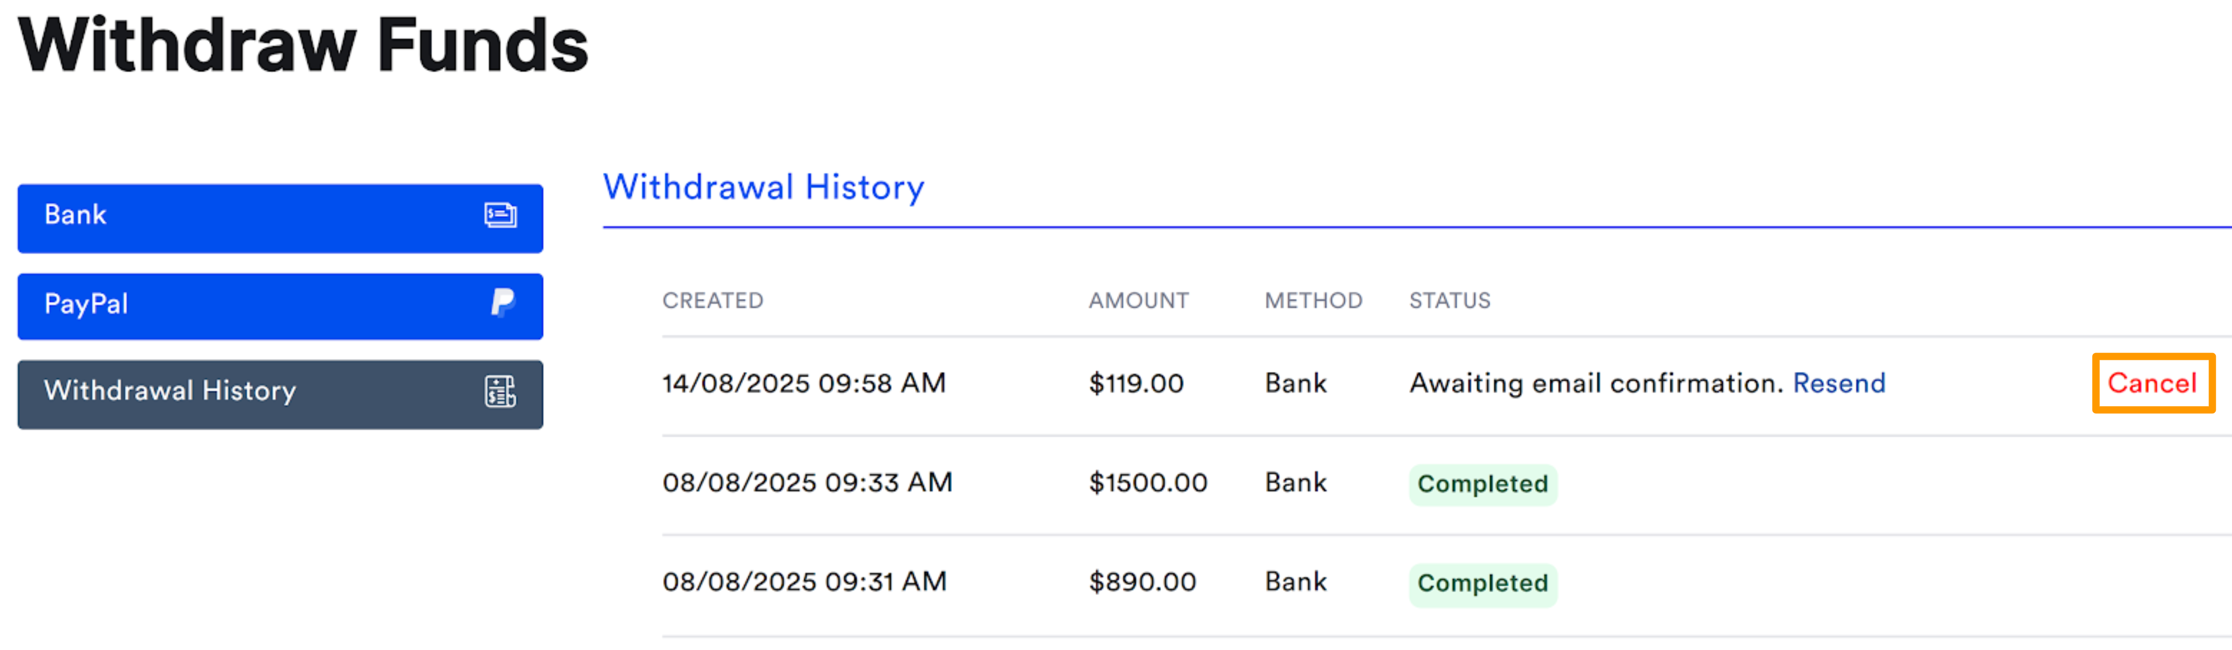This screenshot has height=650, width=2232.
Task: Click Bank method in the $1500.00 row
Action: (1295, 482)
